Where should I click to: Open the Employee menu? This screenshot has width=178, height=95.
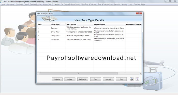point(19,4)
